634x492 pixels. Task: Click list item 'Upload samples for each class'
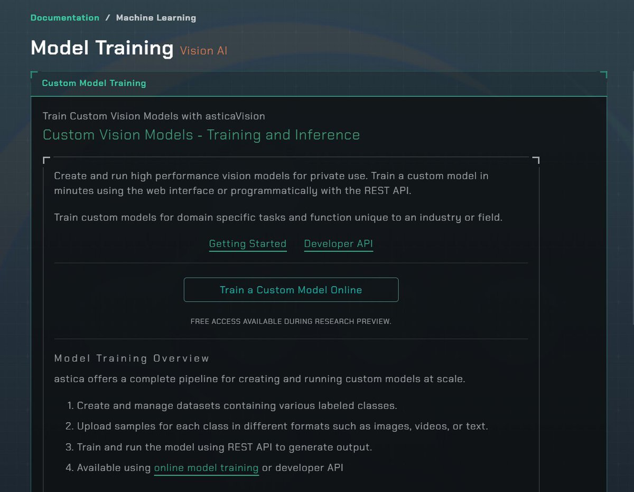283,426
